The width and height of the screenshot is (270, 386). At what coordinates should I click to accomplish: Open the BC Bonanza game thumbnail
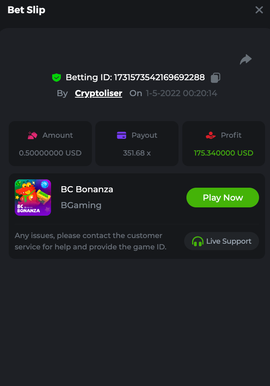pyautogui.click(x=33, y=198)
